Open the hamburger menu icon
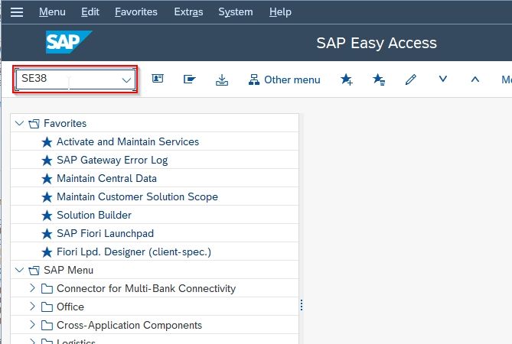Viewport: 512px width, 344px height. click(x=17, y=12)
